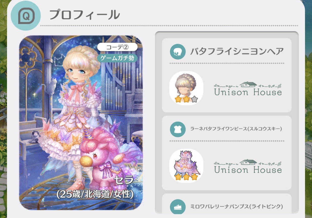Click the three-star rating on the dress item
The height and width of the screenshot is (218, 312).
pos(186,177)
